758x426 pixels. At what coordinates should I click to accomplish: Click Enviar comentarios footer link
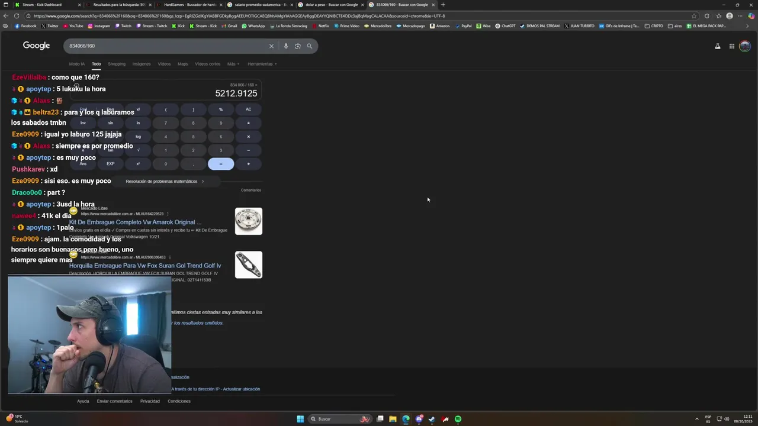[115, 401]
